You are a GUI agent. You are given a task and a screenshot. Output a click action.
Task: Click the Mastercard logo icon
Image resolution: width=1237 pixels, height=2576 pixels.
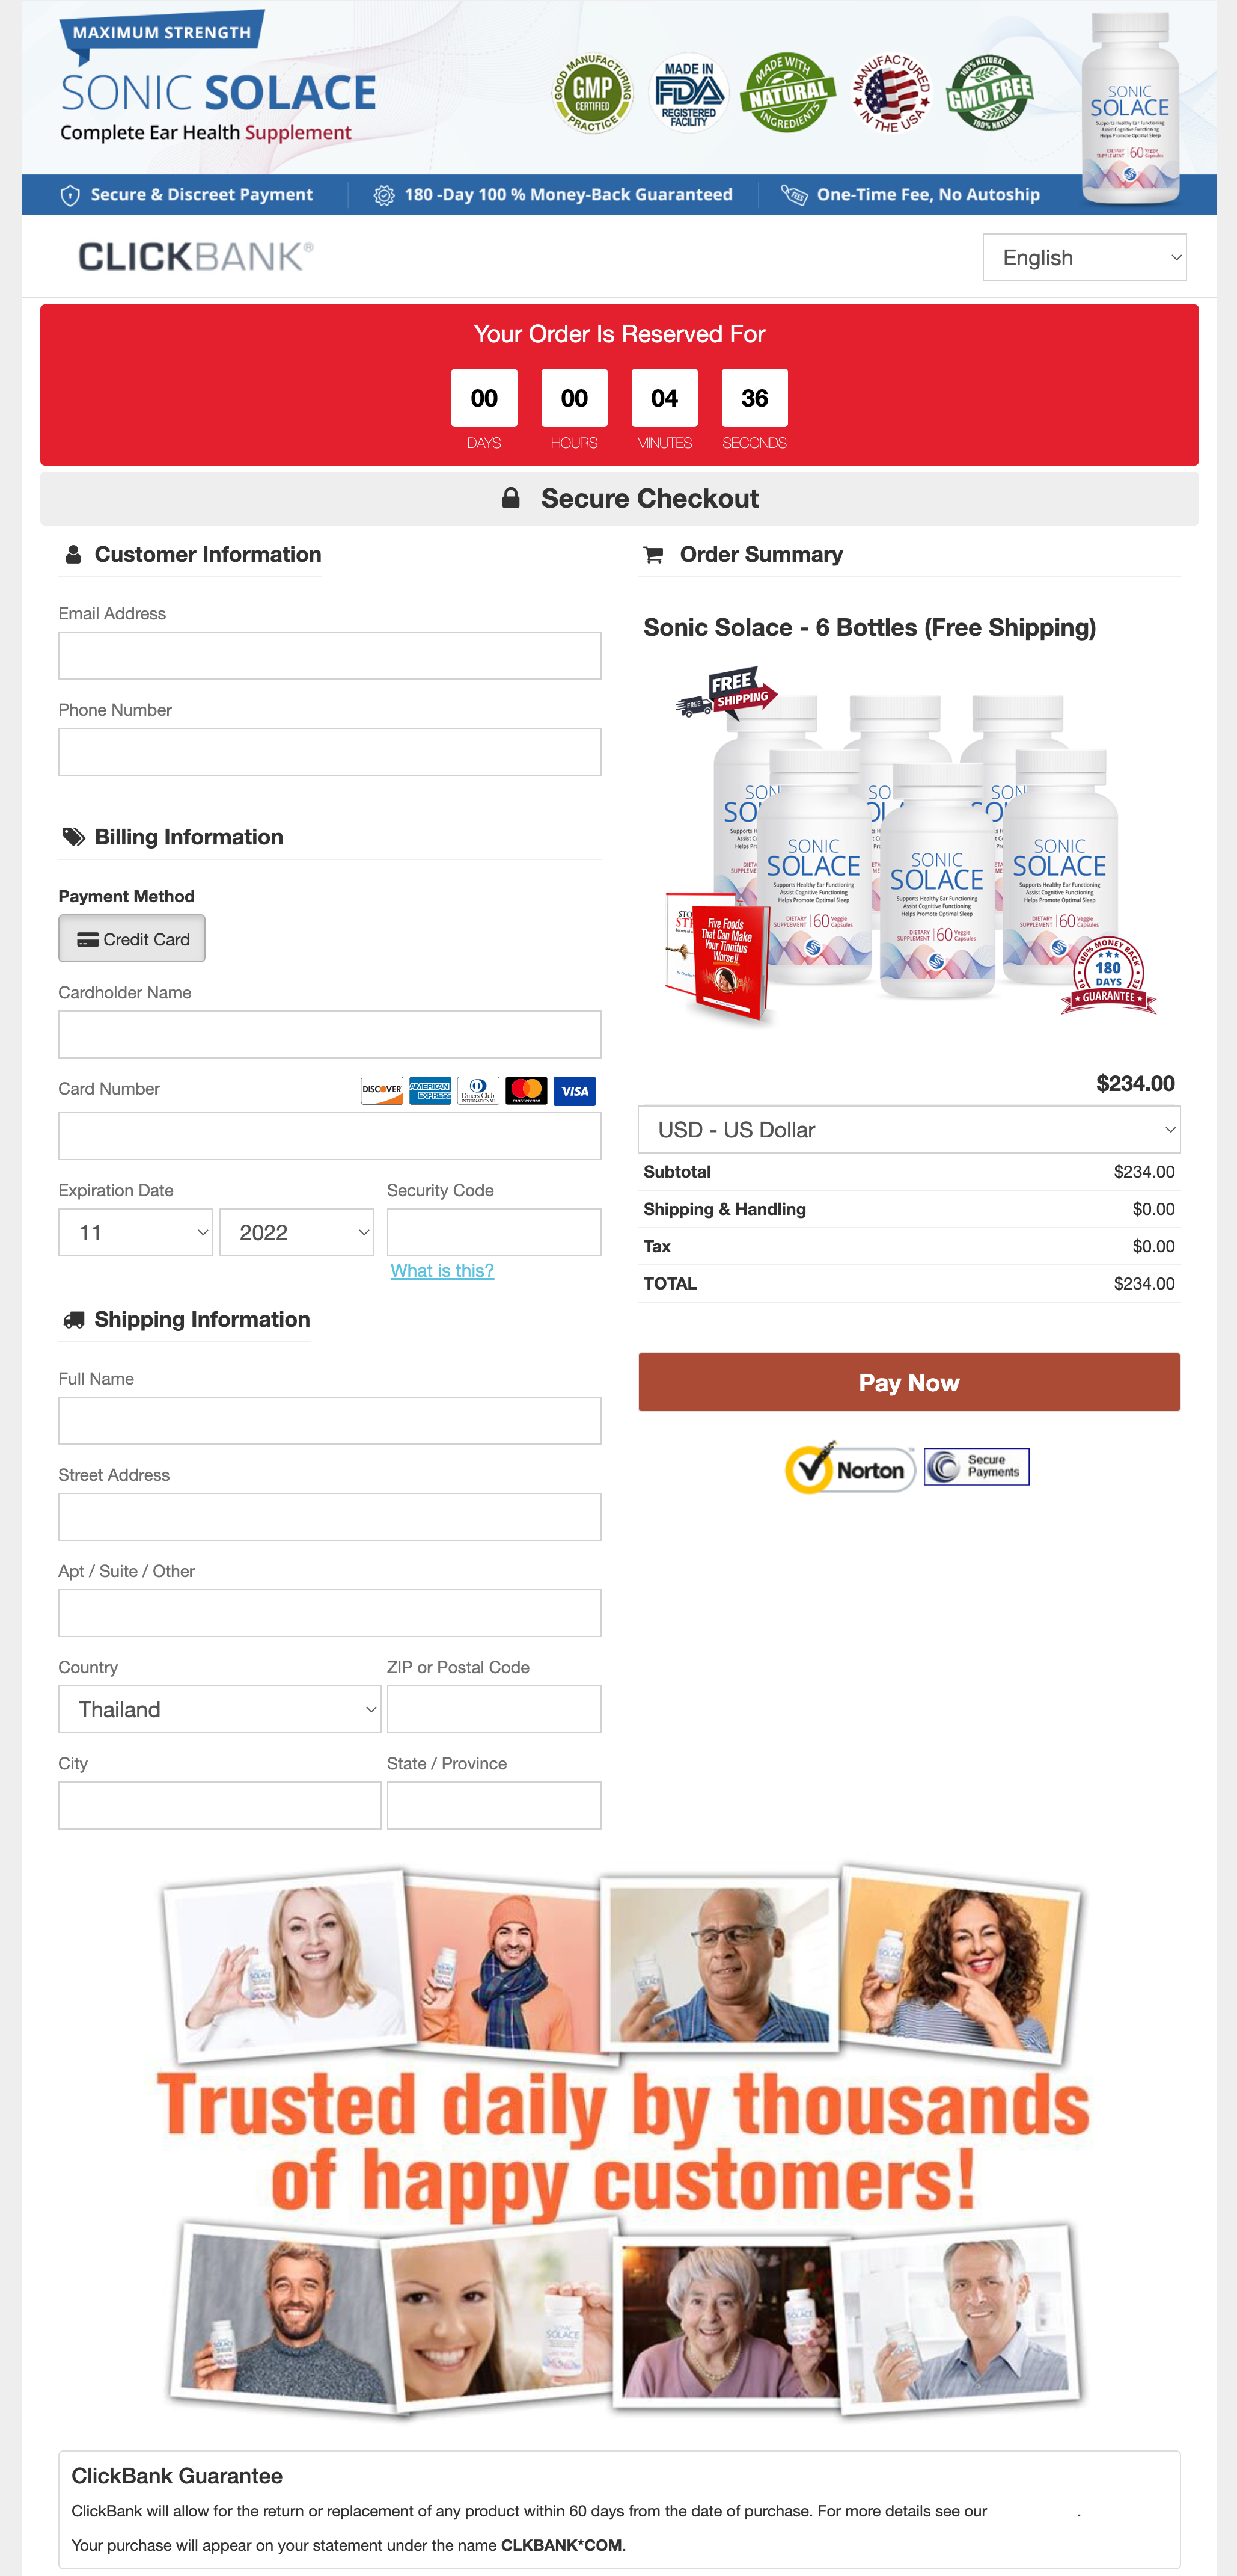coord(527,1090)
